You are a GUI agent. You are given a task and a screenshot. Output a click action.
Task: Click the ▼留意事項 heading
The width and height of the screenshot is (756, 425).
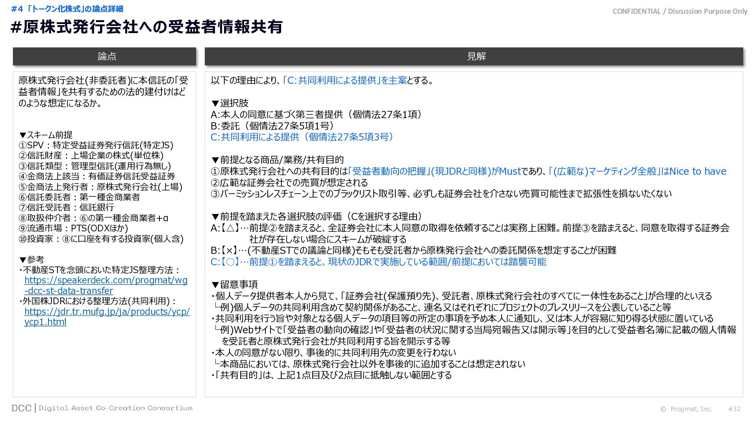point(234,285)
